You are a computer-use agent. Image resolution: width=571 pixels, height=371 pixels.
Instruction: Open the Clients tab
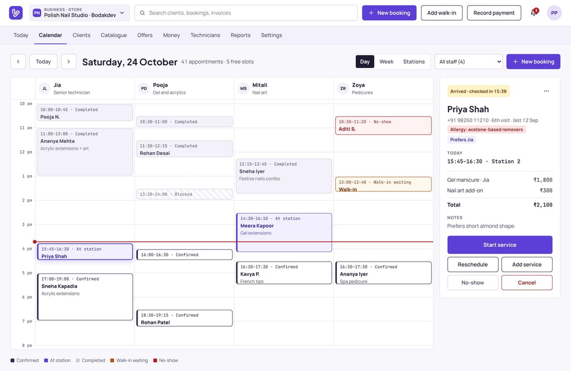pyautogui.click(x=81, y=35)
